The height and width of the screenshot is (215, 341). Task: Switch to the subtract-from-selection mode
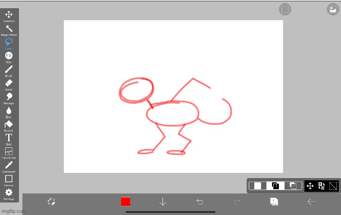(x=293, y=186)
